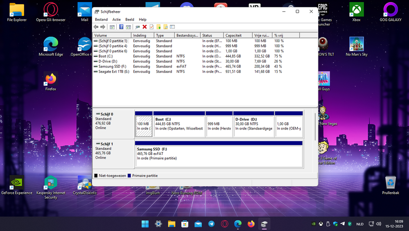
Task: Click the blue question mark Help icon
Action: pos(121,27)
